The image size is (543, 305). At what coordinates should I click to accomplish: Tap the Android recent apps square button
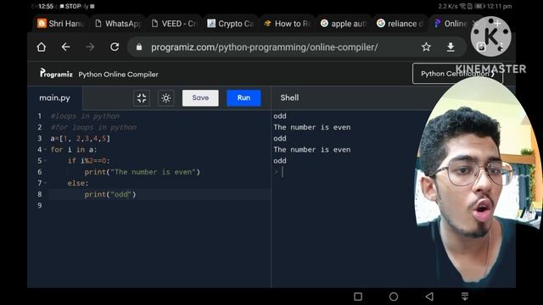pos(358,297)
